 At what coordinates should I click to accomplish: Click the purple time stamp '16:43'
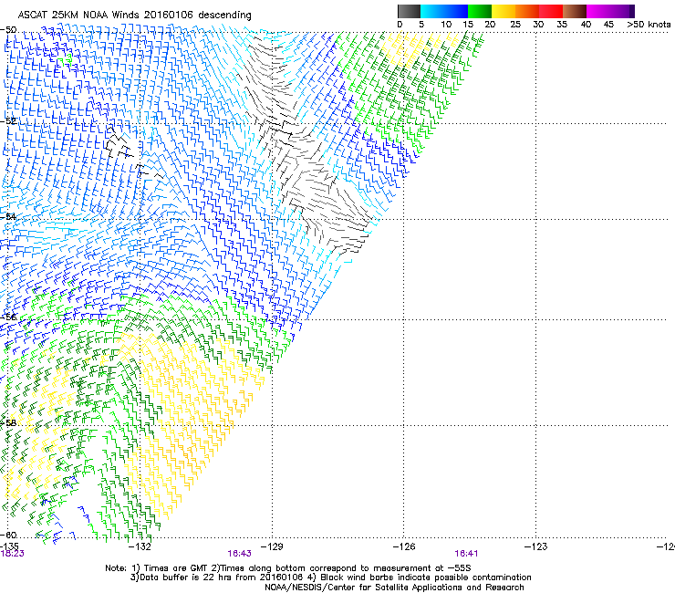(239, 554)
